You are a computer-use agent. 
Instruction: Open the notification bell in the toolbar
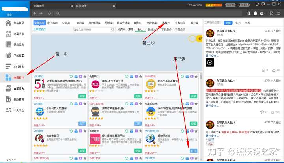tap(255, 13)
